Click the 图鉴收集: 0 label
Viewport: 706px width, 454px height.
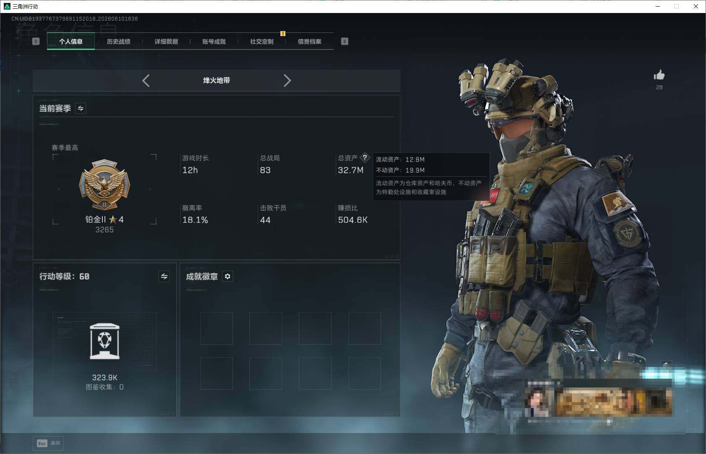point(105,387)
